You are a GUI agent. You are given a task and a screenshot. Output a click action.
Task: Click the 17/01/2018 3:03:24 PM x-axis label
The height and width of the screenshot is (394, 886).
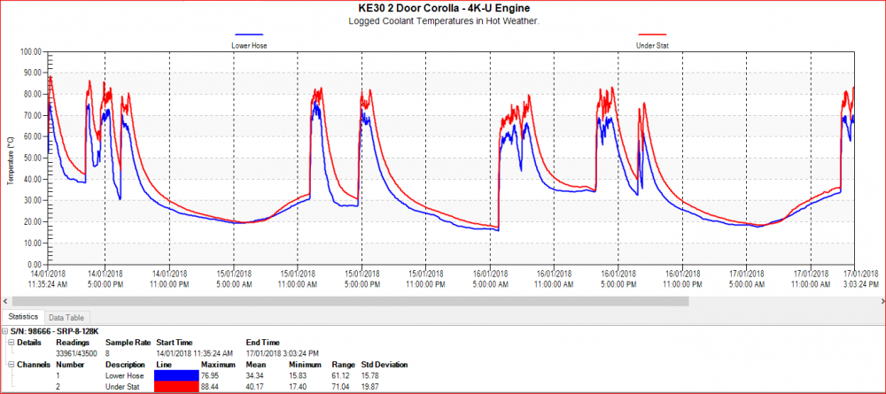pyautogui.click(x=861, y=281)
